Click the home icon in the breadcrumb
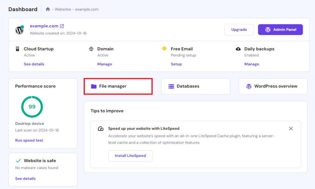 pyautogui.click(x=48, y=9)
